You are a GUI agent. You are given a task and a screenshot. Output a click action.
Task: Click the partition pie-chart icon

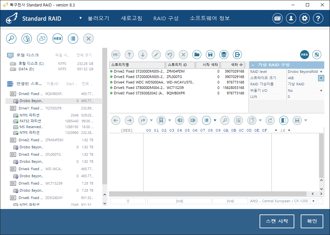pos(27,39)
